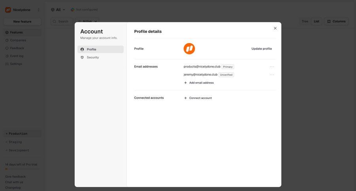Click Update profile
The width and height of the screenshot is (356, 191).
[261, 49]
